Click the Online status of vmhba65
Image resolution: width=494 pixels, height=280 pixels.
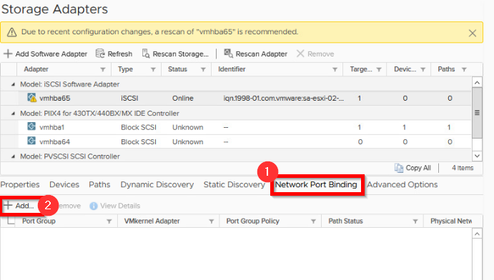click(x=183, y=98)
